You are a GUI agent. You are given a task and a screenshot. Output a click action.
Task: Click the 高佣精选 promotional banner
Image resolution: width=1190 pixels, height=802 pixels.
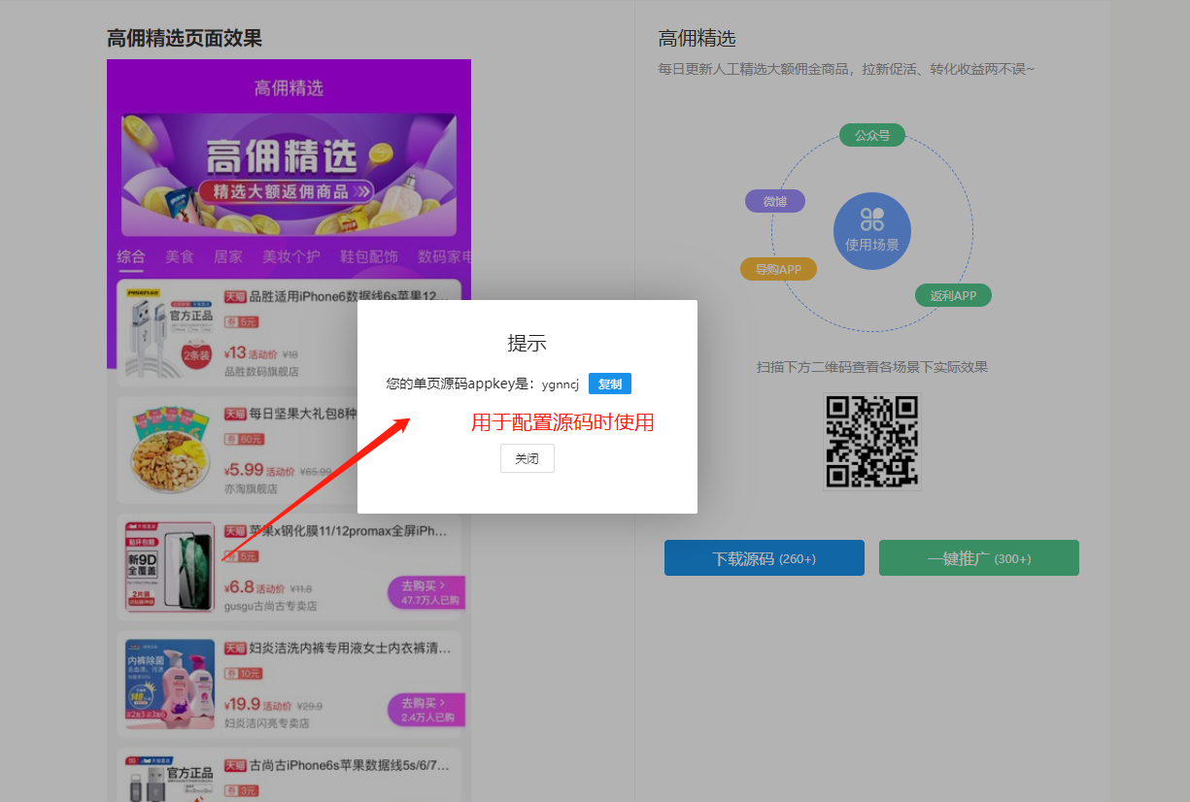pos(289,175)
